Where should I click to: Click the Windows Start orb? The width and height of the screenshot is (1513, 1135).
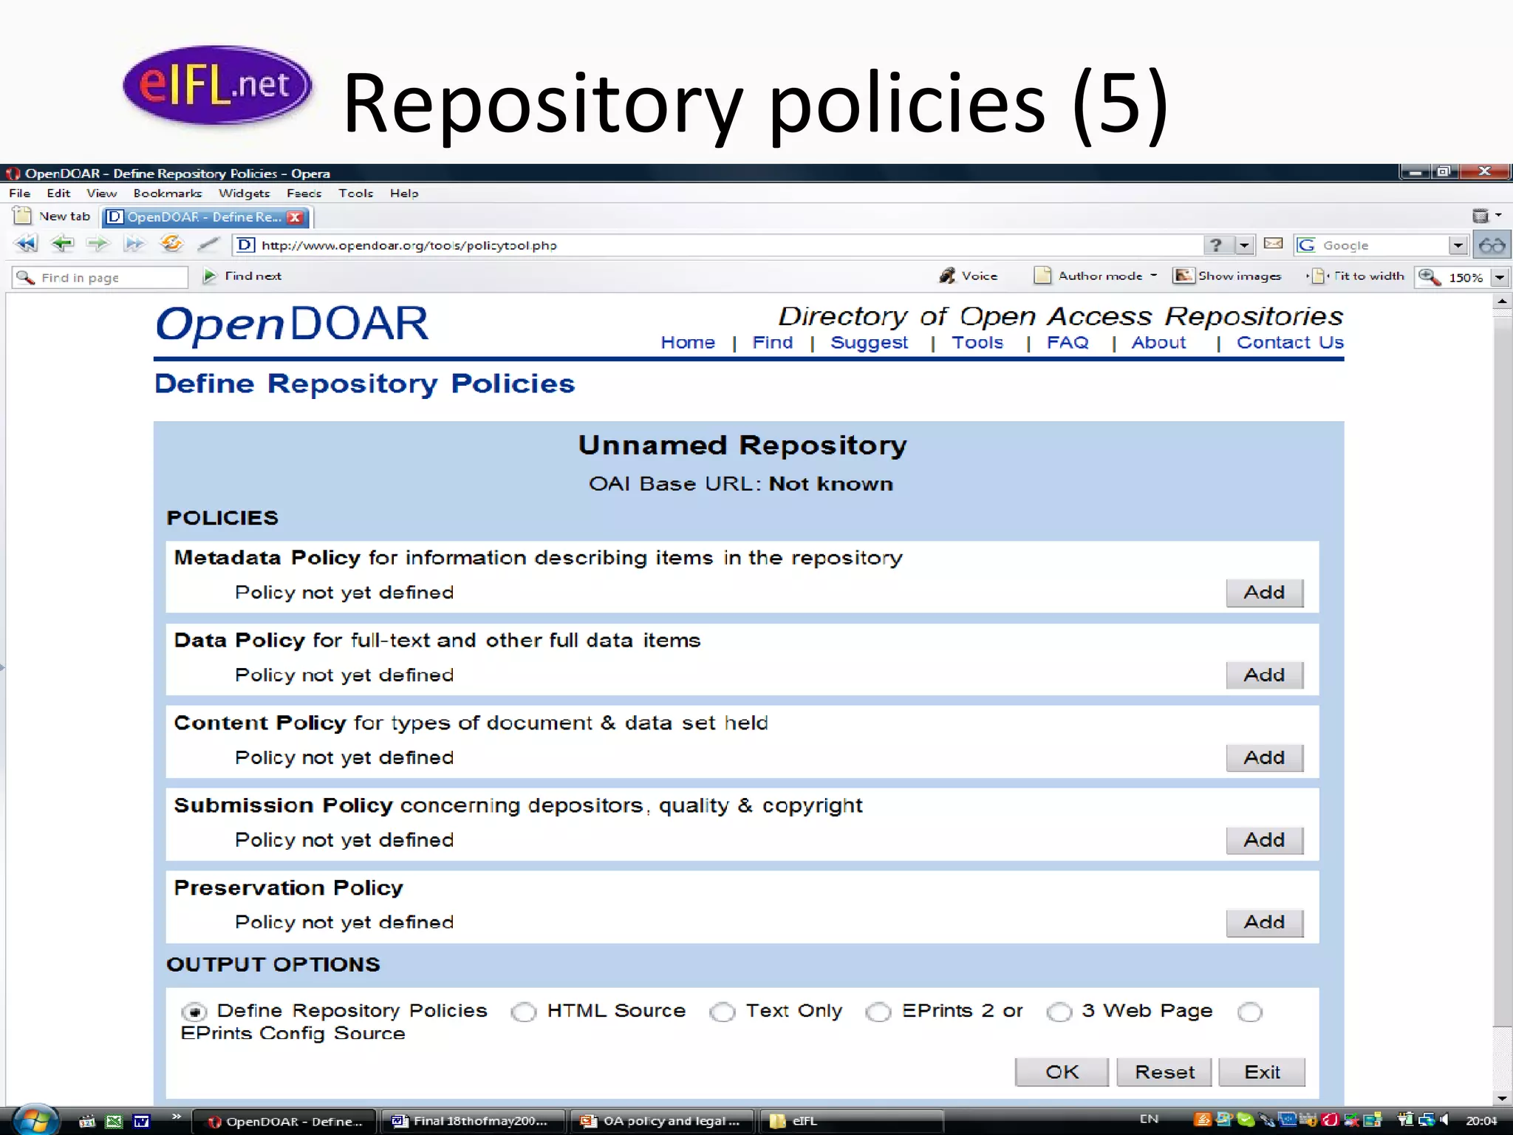click(34, 1121)
